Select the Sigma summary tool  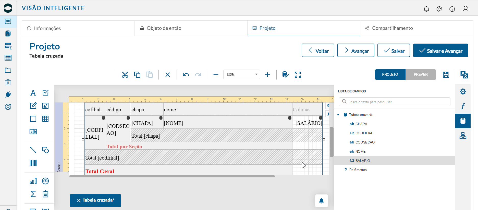[x=33, y=194]
